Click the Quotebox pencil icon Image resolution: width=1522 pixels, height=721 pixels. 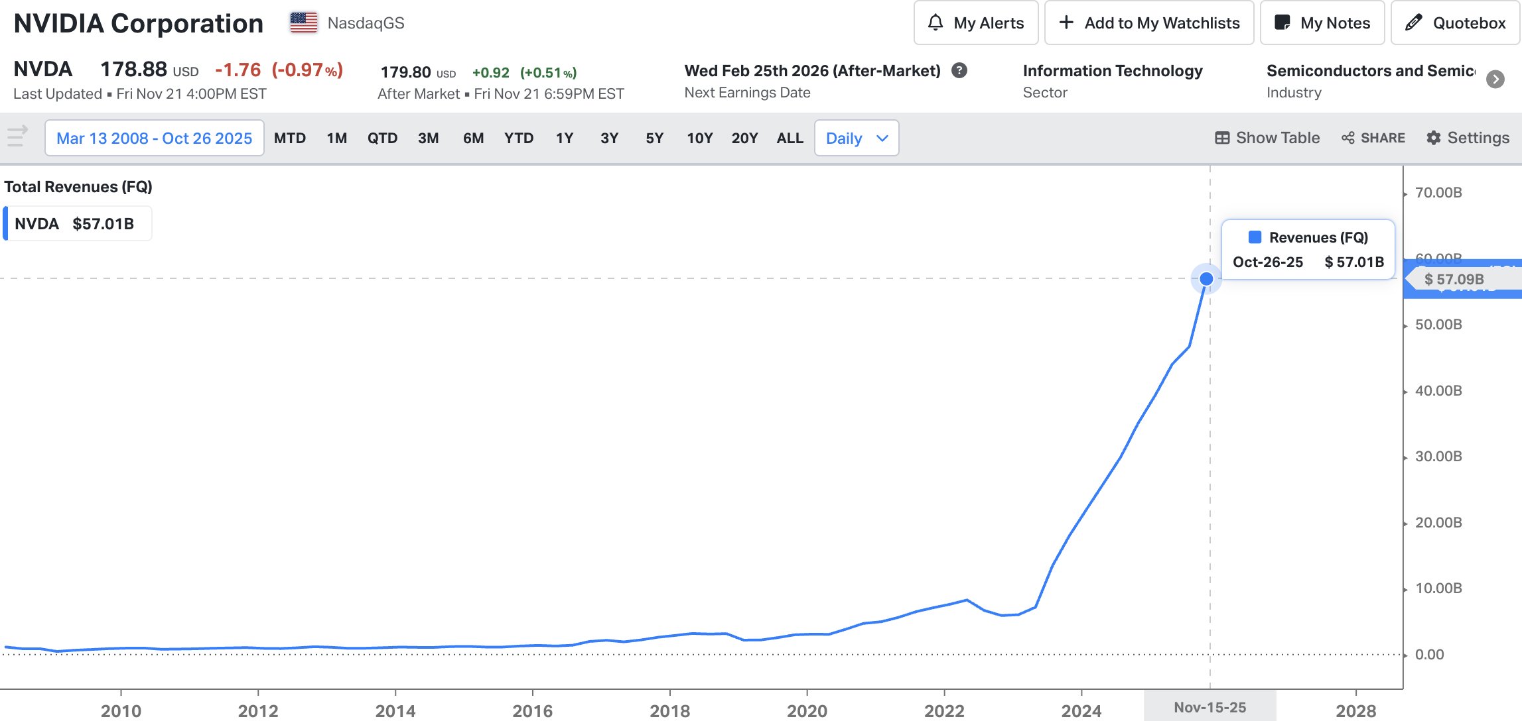click(1414, 23)
